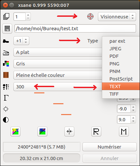This screenshot has height=166, width=140.
Task: Click the red target crosshair icon
Action: coord(90,16)
